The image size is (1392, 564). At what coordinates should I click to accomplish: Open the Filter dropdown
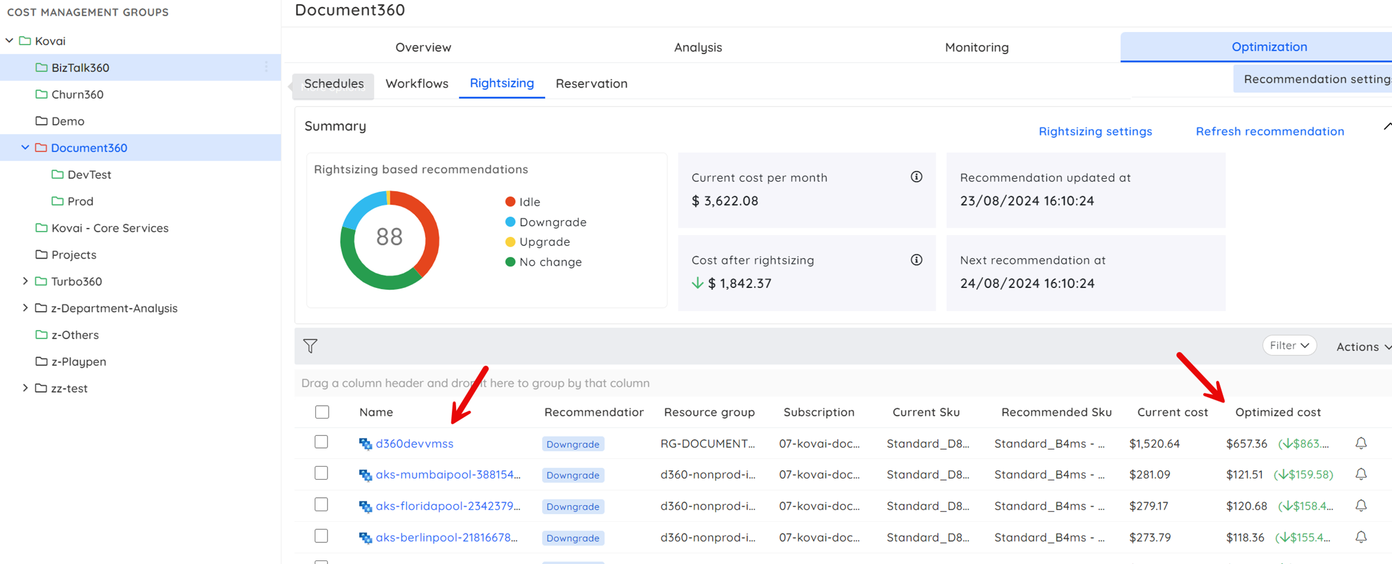[x=1289, y=346]
